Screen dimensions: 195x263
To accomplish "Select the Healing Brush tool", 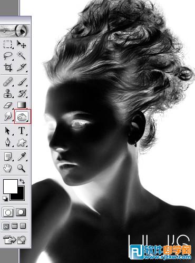I will coord(8,82).
